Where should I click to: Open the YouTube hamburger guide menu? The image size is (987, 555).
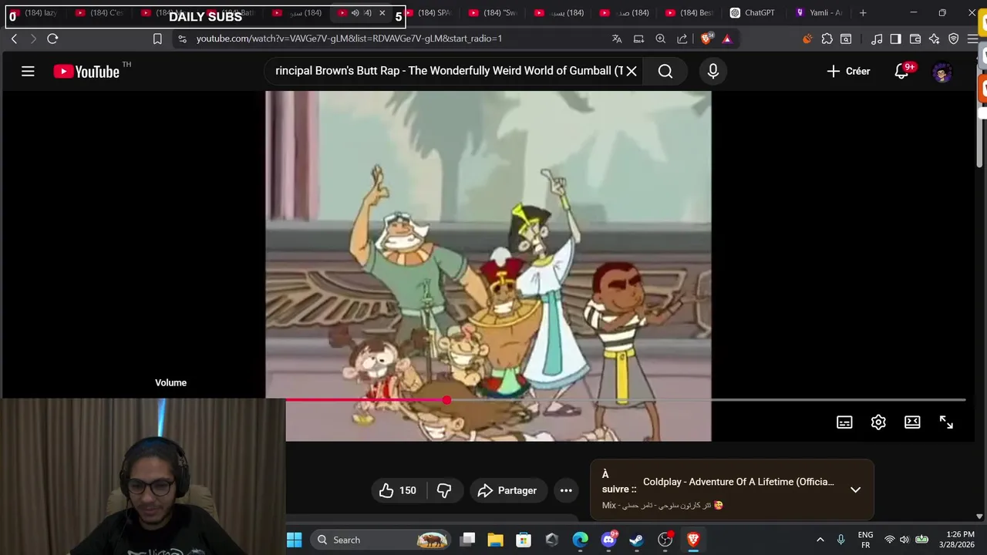[x=28, y=72]
